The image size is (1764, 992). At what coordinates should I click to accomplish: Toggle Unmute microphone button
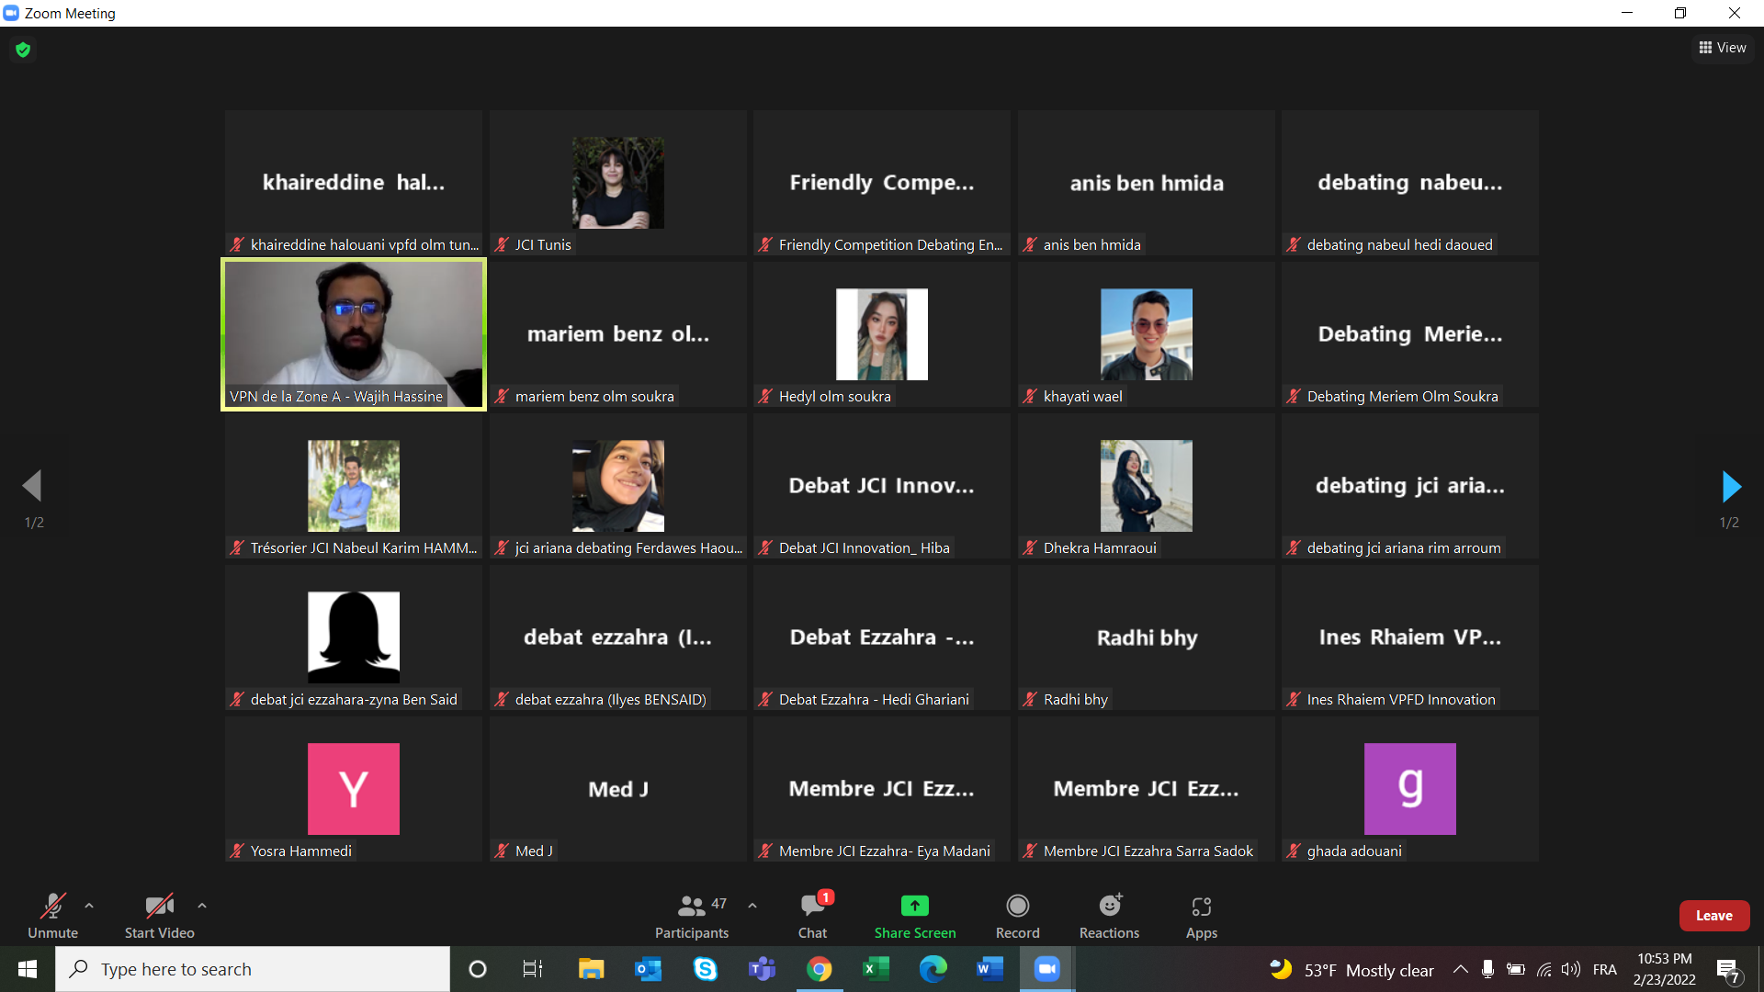pyautogui.click(x=52, y=907)
